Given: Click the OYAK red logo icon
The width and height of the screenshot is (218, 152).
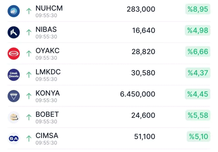Looking at the screenshot, I should 14,54.
